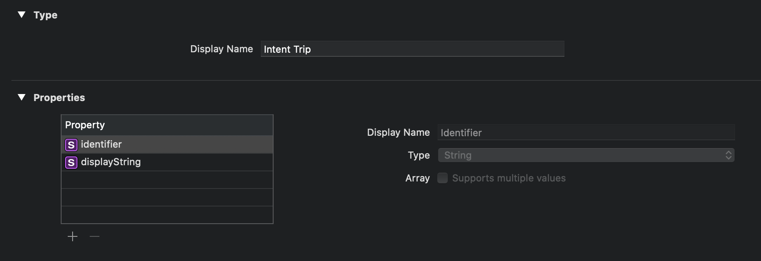Add a new property with plus button

click(x=73, y=236)
